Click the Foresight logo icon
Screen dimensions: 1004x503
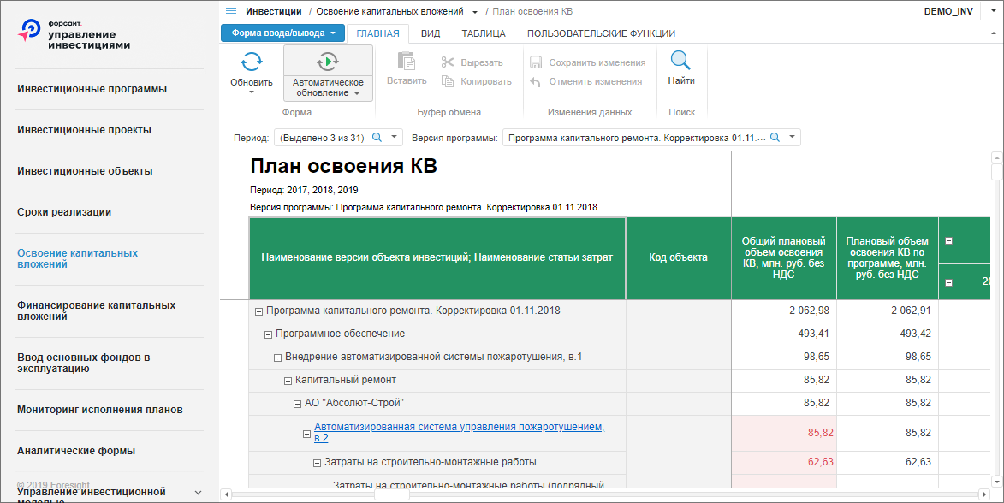coord(29,29)
